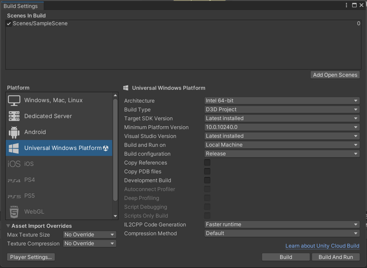Click the Max Texture Size label

click(x=28, y=235)
